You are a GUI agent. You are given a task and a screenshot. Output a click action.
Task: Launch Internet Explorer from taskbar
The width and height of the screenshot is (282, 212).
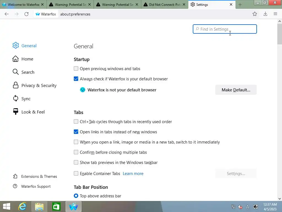pyautogui.click(x=22, y=206)
